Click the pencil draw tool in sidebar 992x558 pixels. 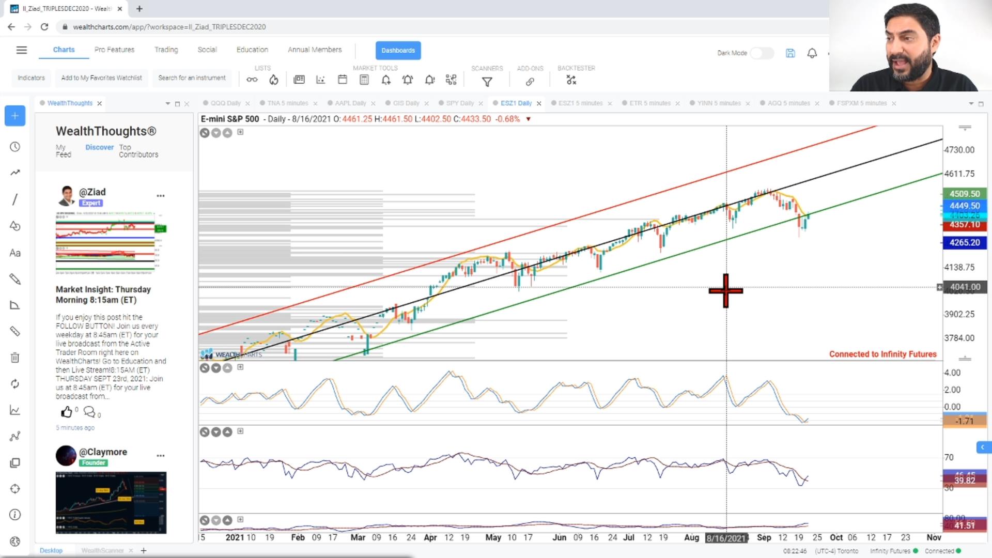[15, 279]
